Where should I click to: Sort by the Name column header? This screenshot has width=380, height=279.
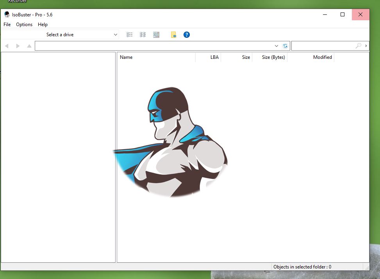126,57
